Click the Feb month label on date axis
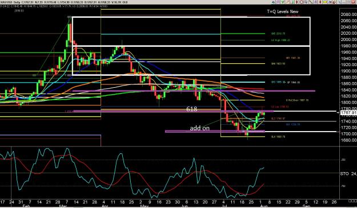The height and width of the screenshot is (208, 357). pyautogui.click(x=26, y=206)
